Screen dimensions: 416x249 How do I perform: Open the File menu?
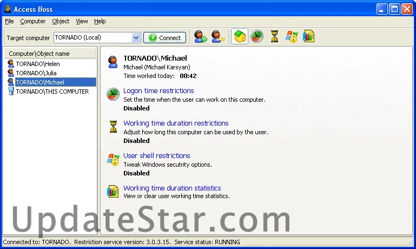pyautogui.click(x=9, y=21)
